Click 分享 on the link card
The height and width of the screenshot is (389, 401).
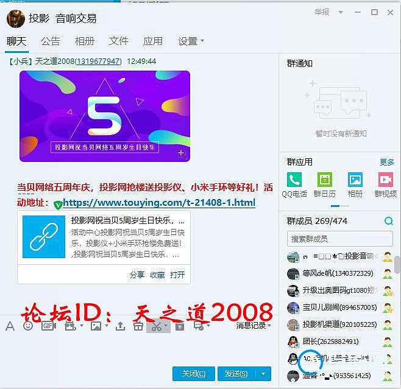[x=137, y=275]
